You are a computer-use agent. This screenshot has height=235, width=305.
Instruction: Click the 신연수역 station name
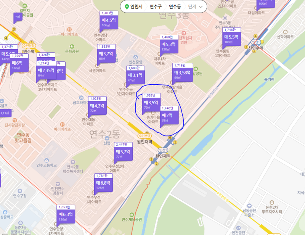click(x=256, y=48)
